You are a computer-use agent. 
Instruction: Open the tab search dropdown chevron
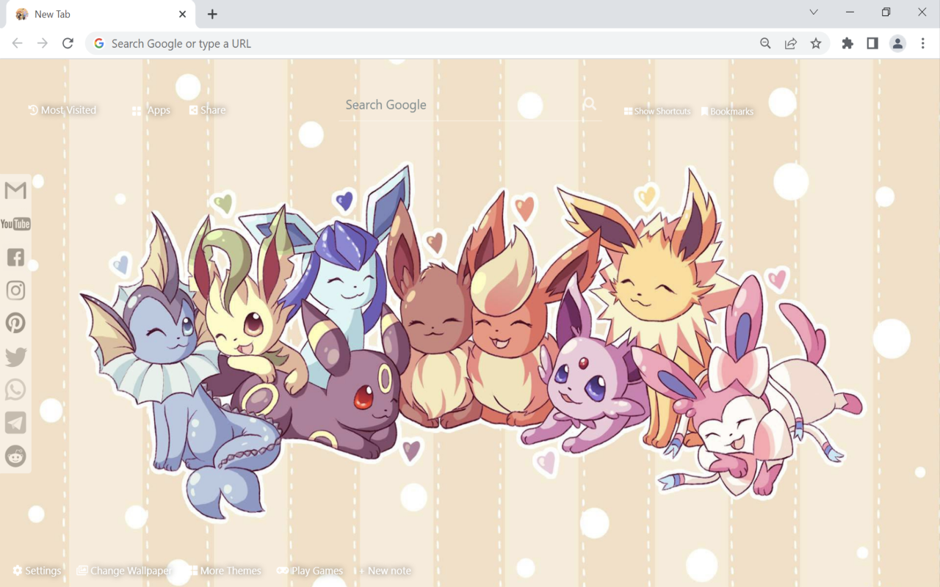(814, 12)
